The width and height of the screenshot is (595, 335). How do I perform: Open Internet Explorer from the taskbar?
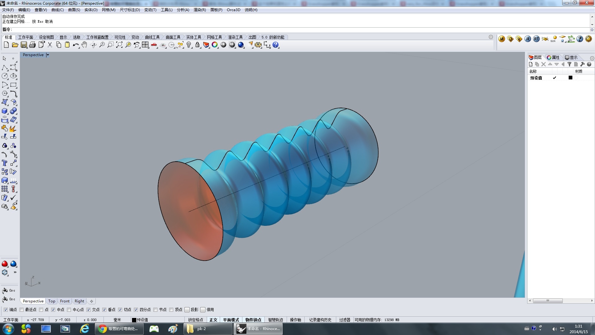pos(84,329)
